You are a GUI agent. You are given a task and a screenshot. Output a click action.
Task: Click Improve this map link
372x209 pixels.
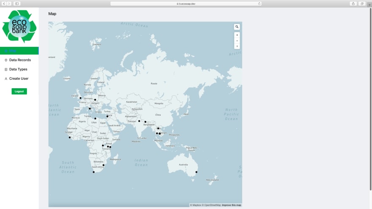[231, 205]
